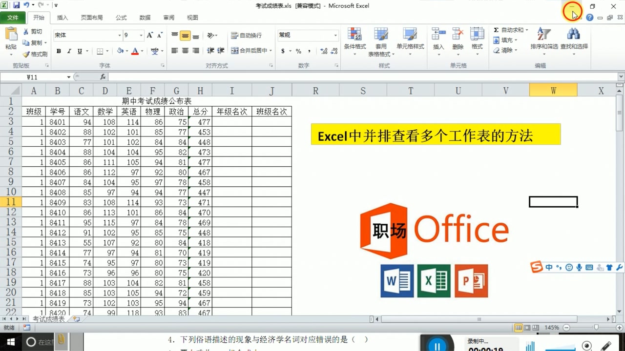Screen dimensions: 625x351
Task: Switch to the Formulas (公式) tab
Action: click(x=121, y=18)
